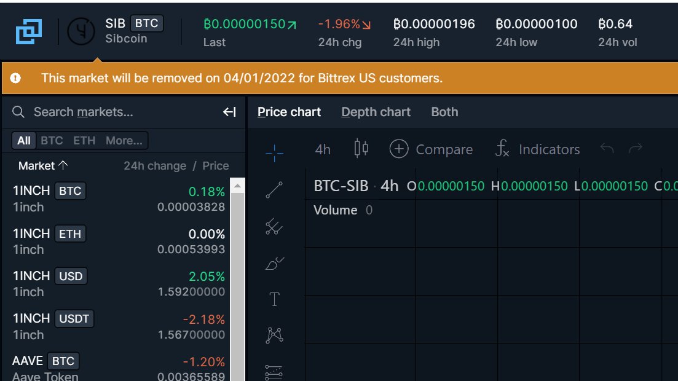Image resolution: width=678 pixels, height=381 pixels.
Task: Collapse the markets sidebar panel
Action: point(229,112)
